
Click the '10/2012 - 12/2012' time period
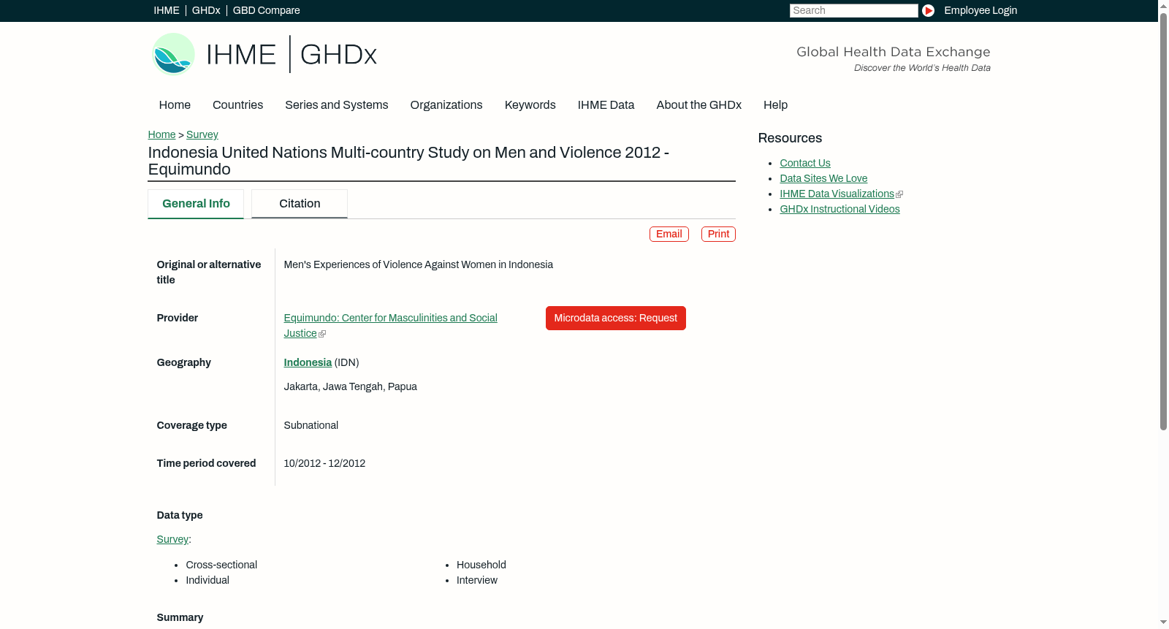tap(324, 464)
